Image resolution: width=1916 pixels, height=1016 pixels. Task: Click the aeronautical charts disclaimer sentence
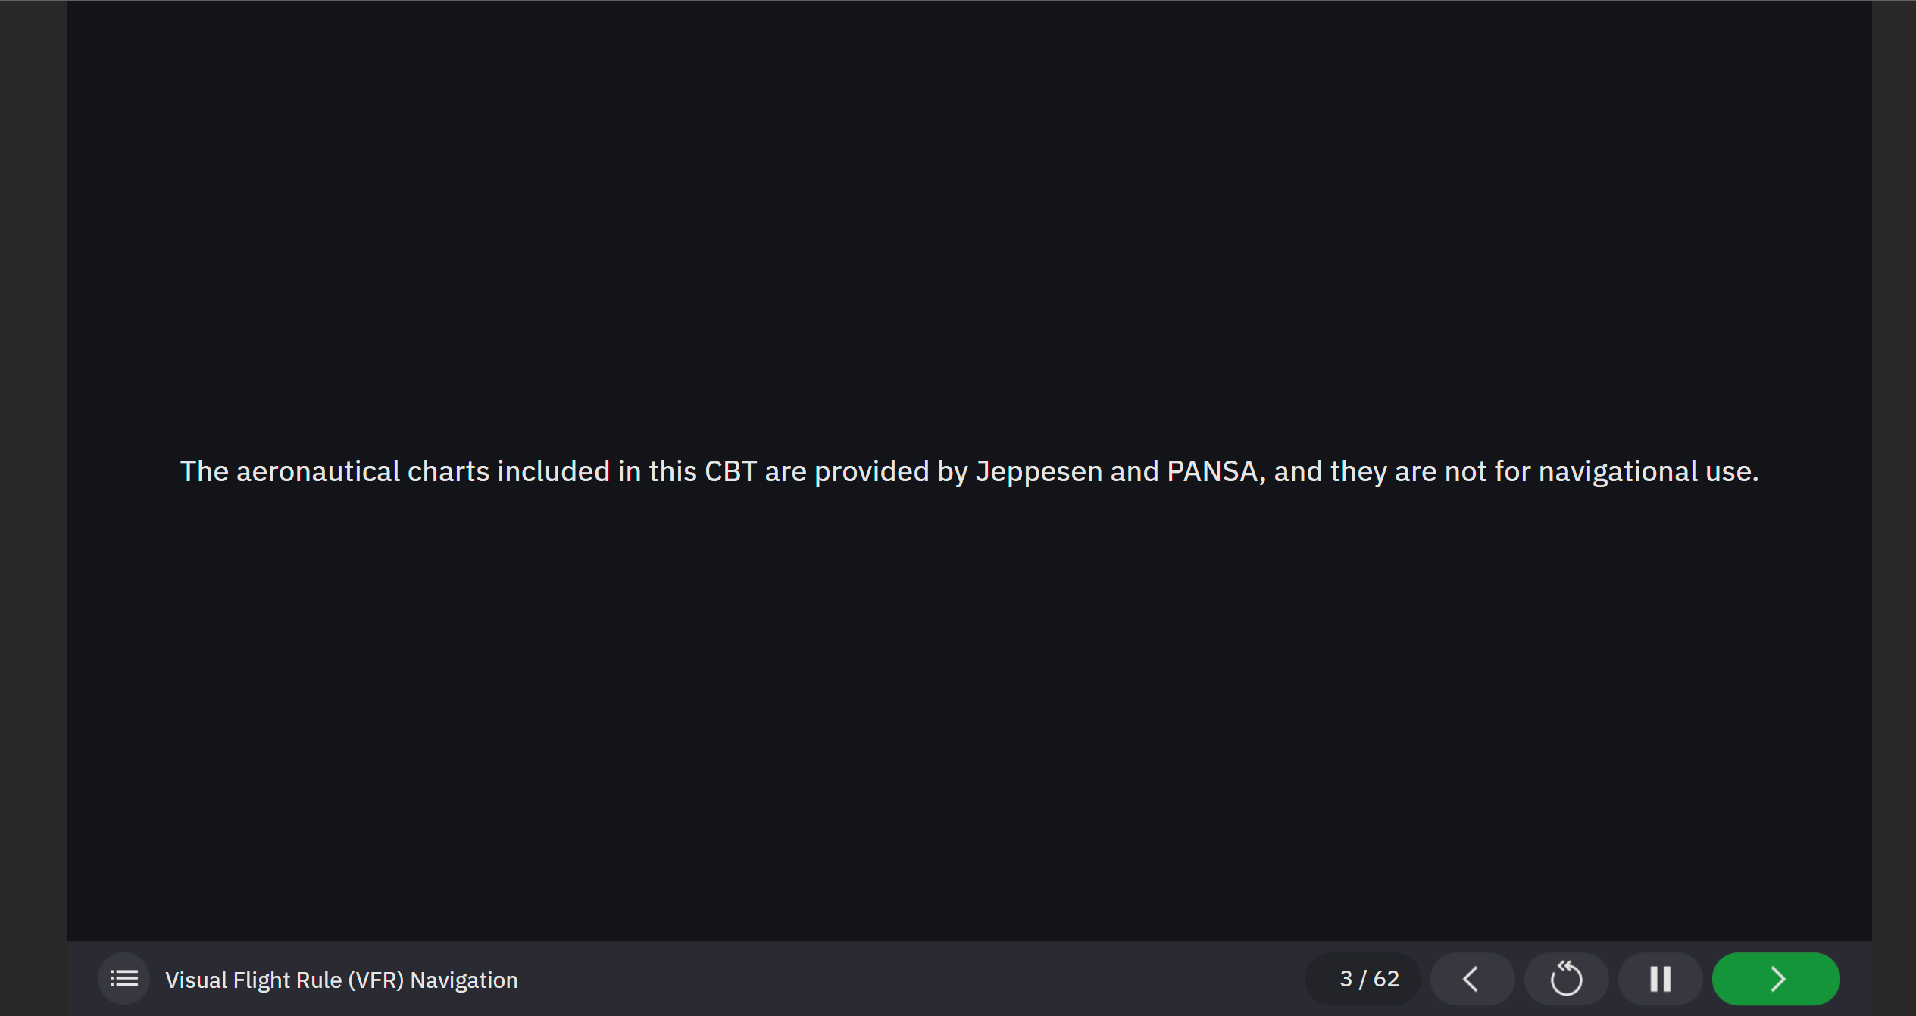pyautogui.click(x=969, y=471)
